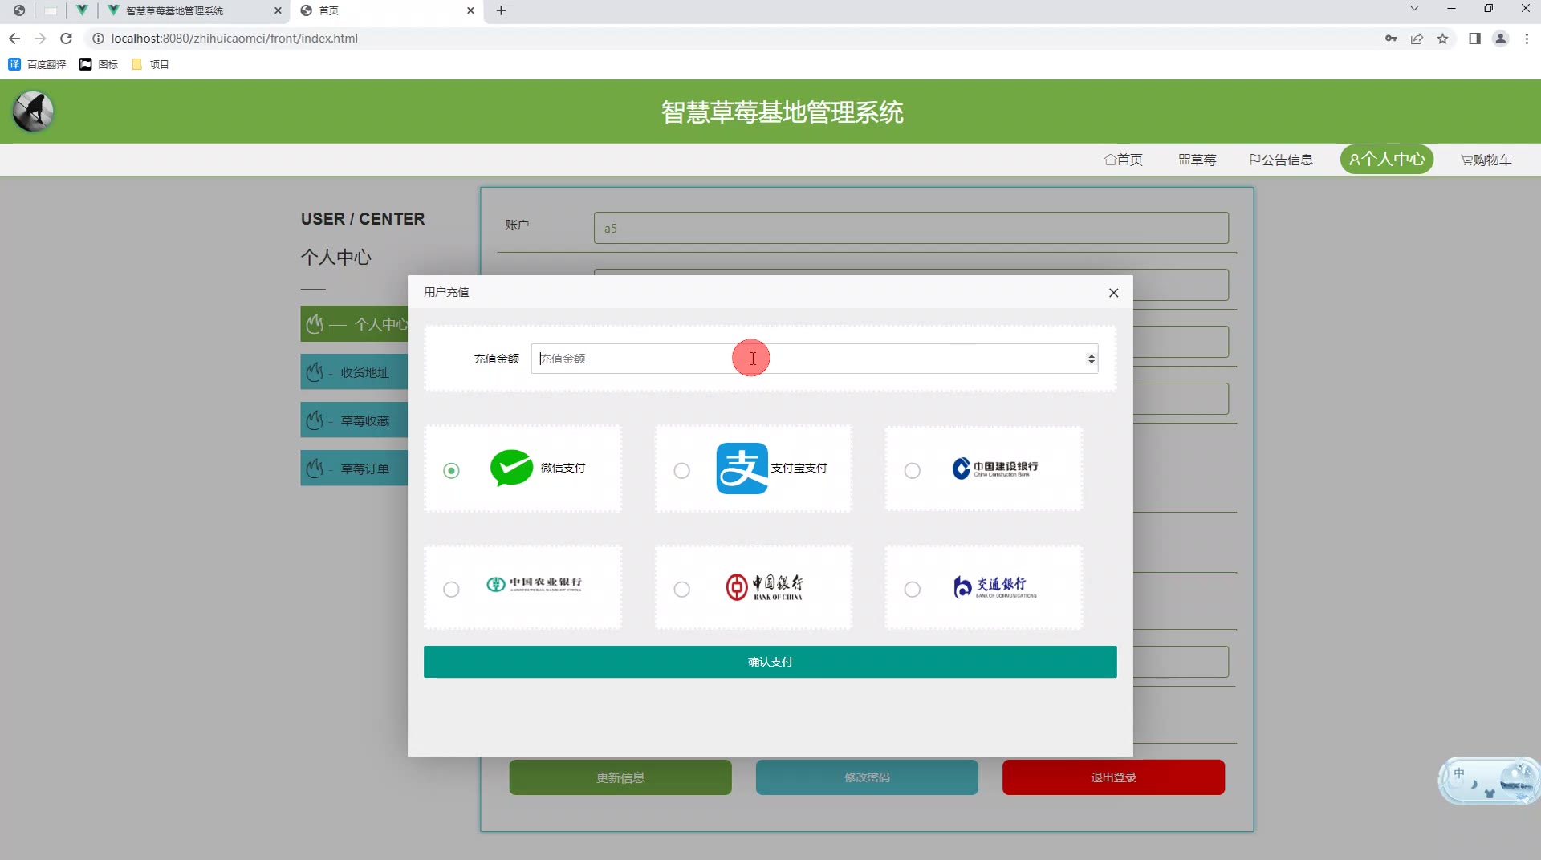
Task: Bookmark this page with star icon
Action: pos(1442,39)
